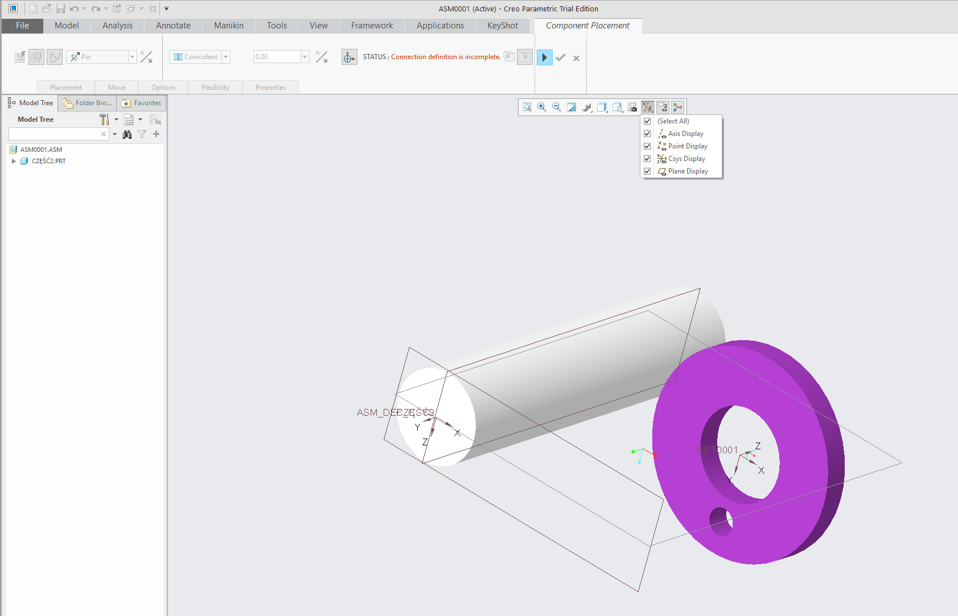This screenshot has height=616, width=958.
Task: Click the Find binoculars icon in Model Tree
Action: point(127,134)
